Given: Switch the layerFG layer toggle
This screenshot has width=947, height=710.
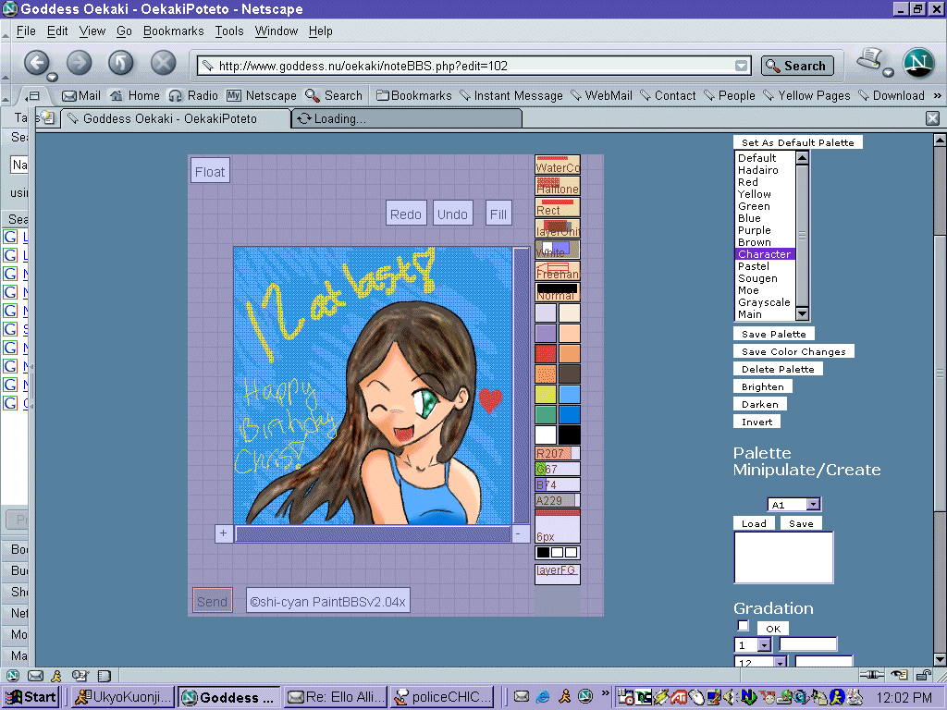Looking at the screenshot, I should coord(558,574).
